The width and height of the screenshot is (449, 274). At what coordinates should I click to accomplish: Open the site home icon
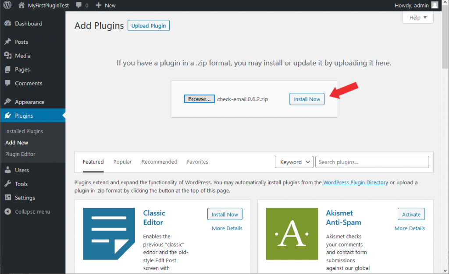point(21,5)
